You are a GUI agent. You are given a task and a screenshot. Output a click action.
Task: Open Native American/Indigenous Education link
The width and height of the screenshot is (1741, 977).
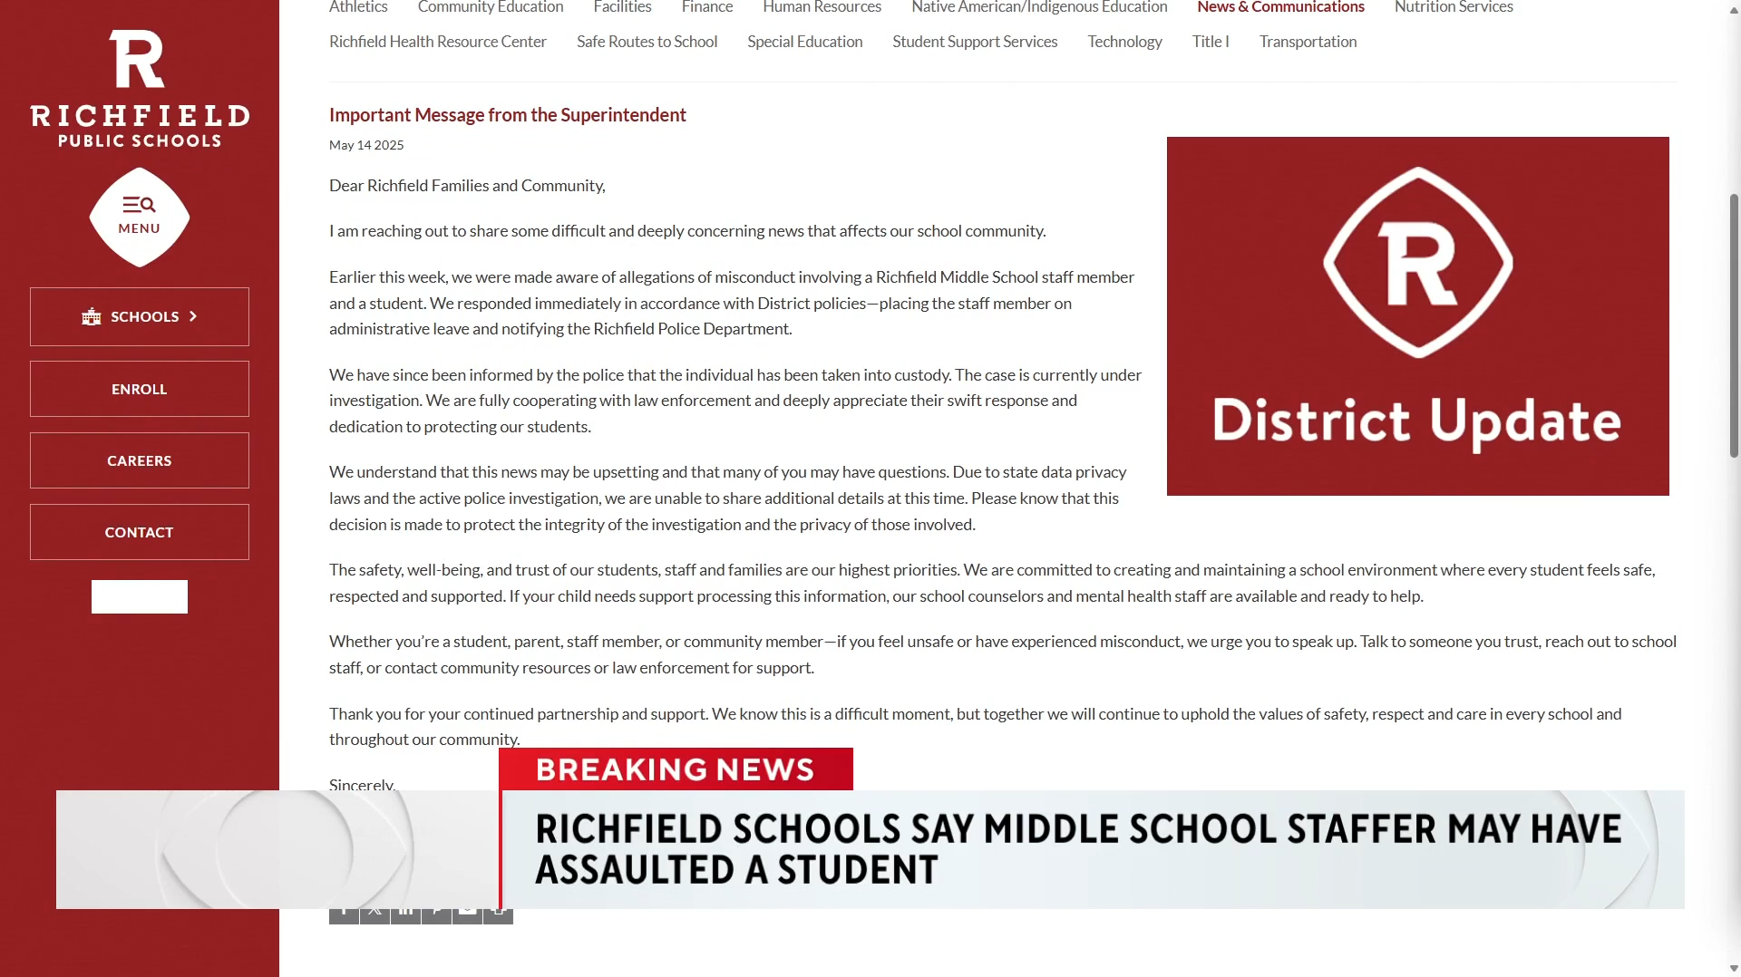1039,7
